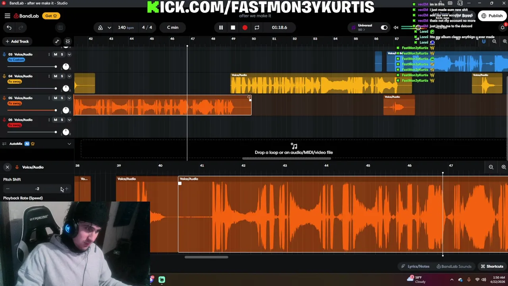Click track 05 pan knob
Screen dimensions: 508x286
pyautogui.click(x=66, y=110)
